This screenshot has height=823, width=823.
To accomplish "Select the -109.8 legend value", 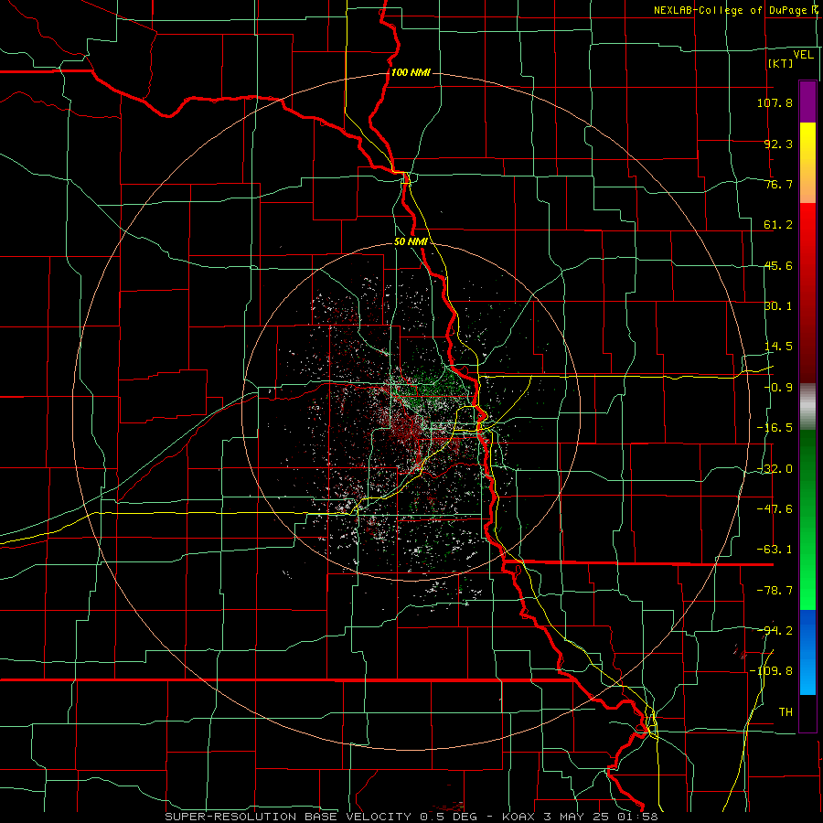I will point(771,671).
